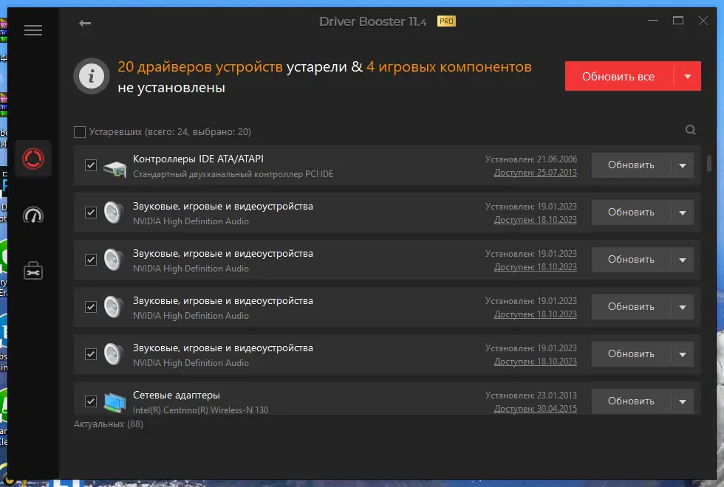The height and width of the screenshot is (487, 724).
Task: Uncheck the Intel Centrino Wireless-N 130 driver
Action: [91, 401]
